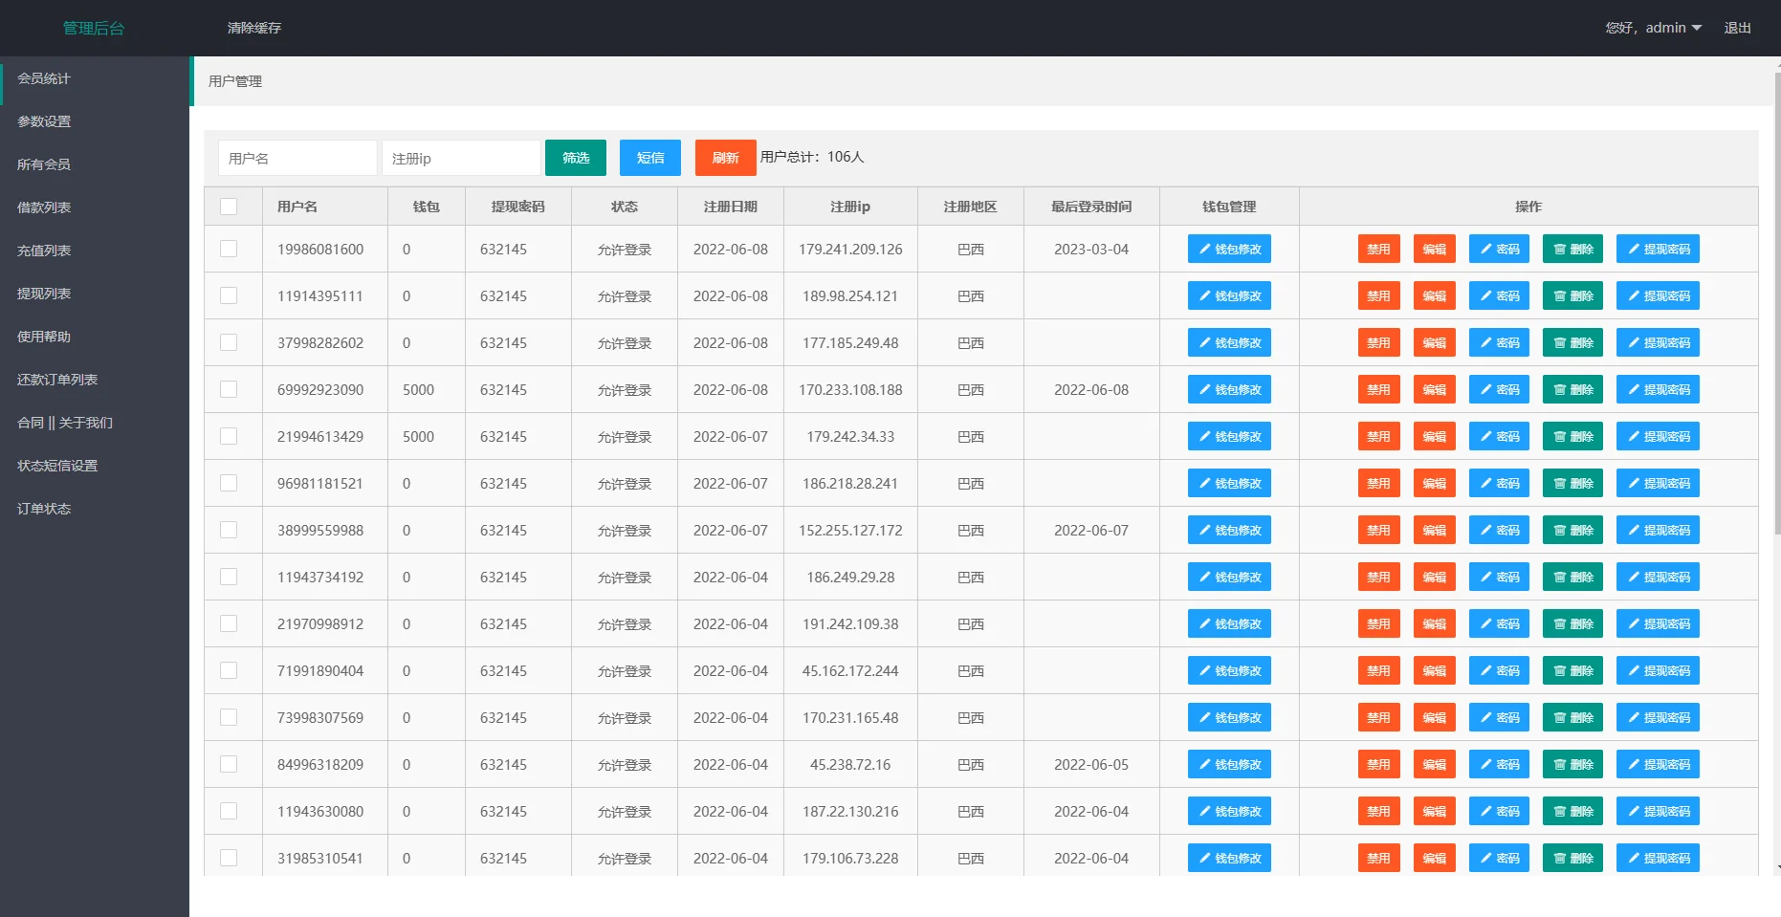Click password pencil button for user 71991890404
Viewport: 1781px width, 917px height.
(1499, 670)
